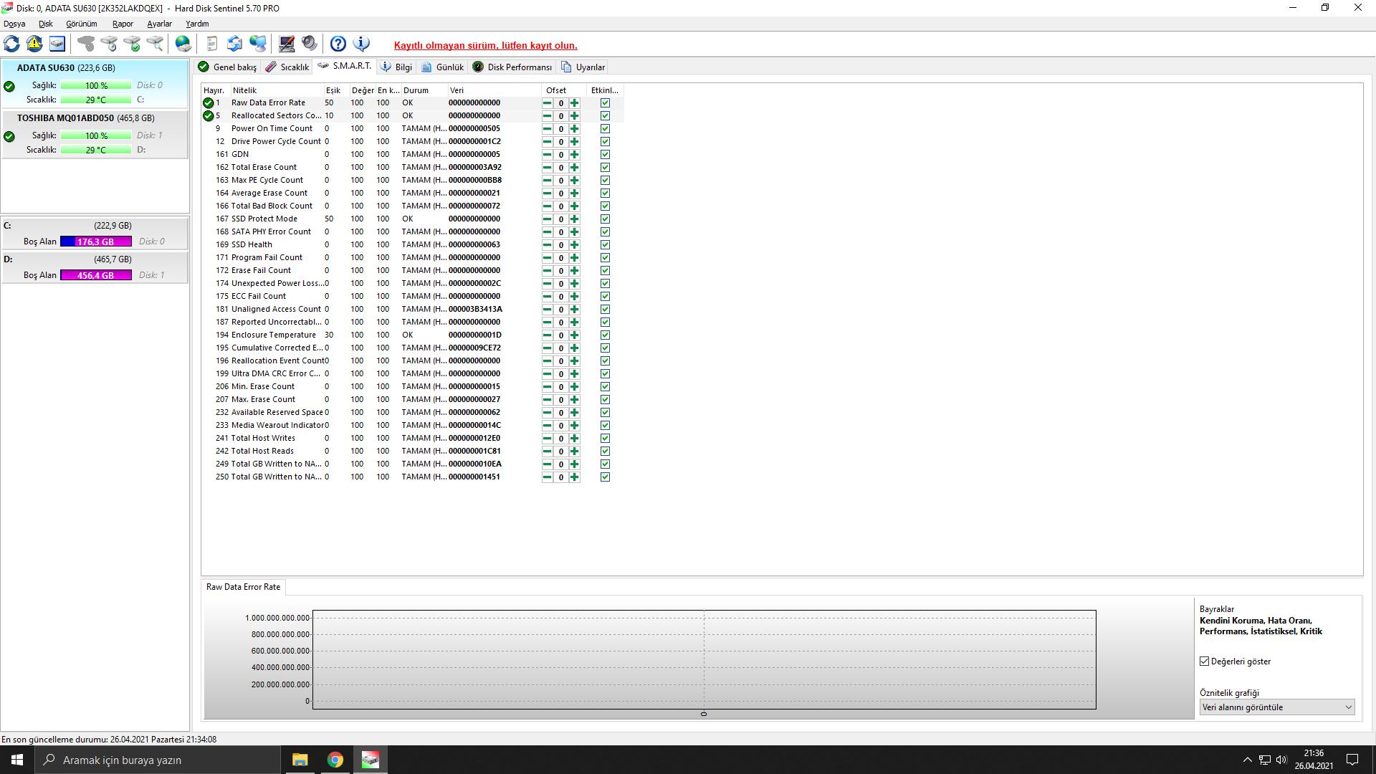Image resolution: width=1376 pixels, height=774 pixels.
Task: Open the Veri alanını görüntüle dropdown
Action: 1277,707
